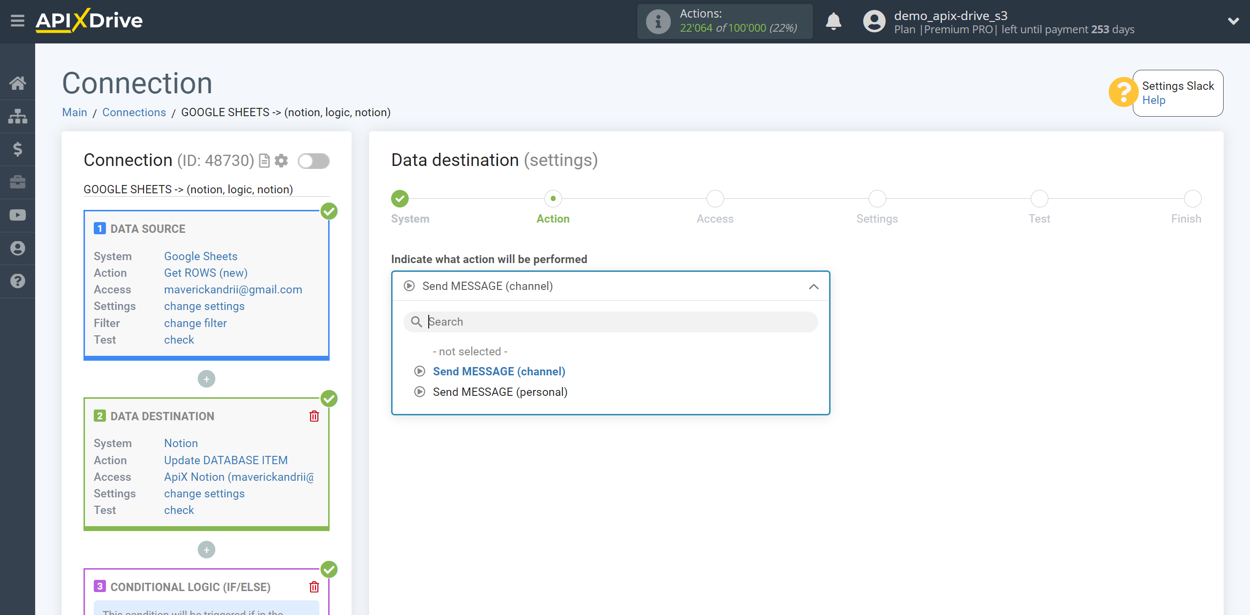Open the briefcase sidebar icon
The width and height of the screenshot is (1250, 615).
pyautogui.click(x=18, y=182)
